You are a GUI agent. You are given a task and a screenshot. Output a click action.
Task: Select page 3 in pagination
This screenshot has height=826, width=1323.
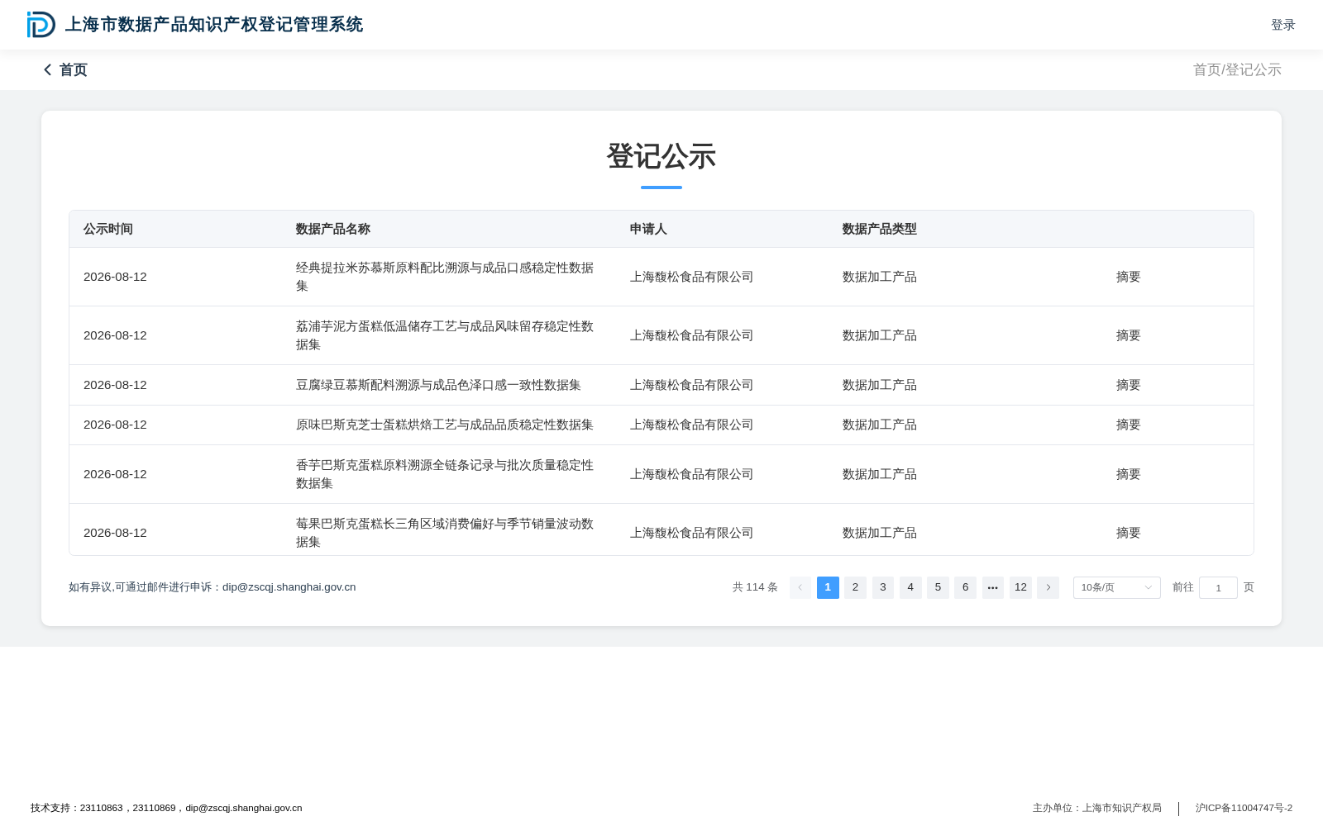coord(883,587)
